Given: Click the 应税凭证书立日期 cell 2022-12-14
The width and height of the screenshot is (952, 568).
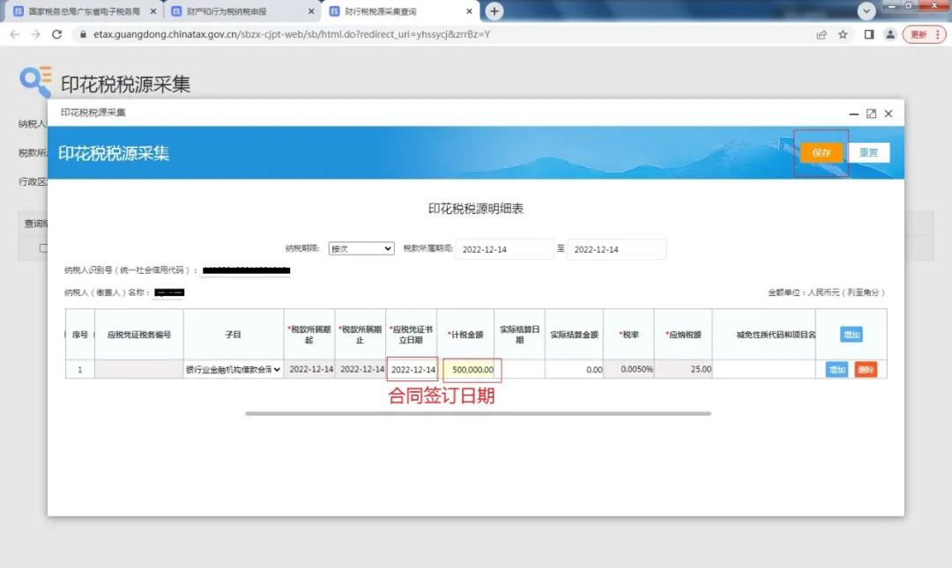Looking at the screenshot, I should pos(413,370).
